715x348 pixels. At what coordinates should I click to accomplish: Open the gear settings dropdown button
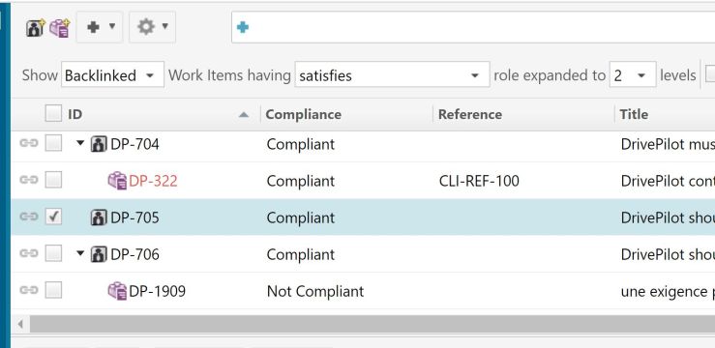coord(152,27)
